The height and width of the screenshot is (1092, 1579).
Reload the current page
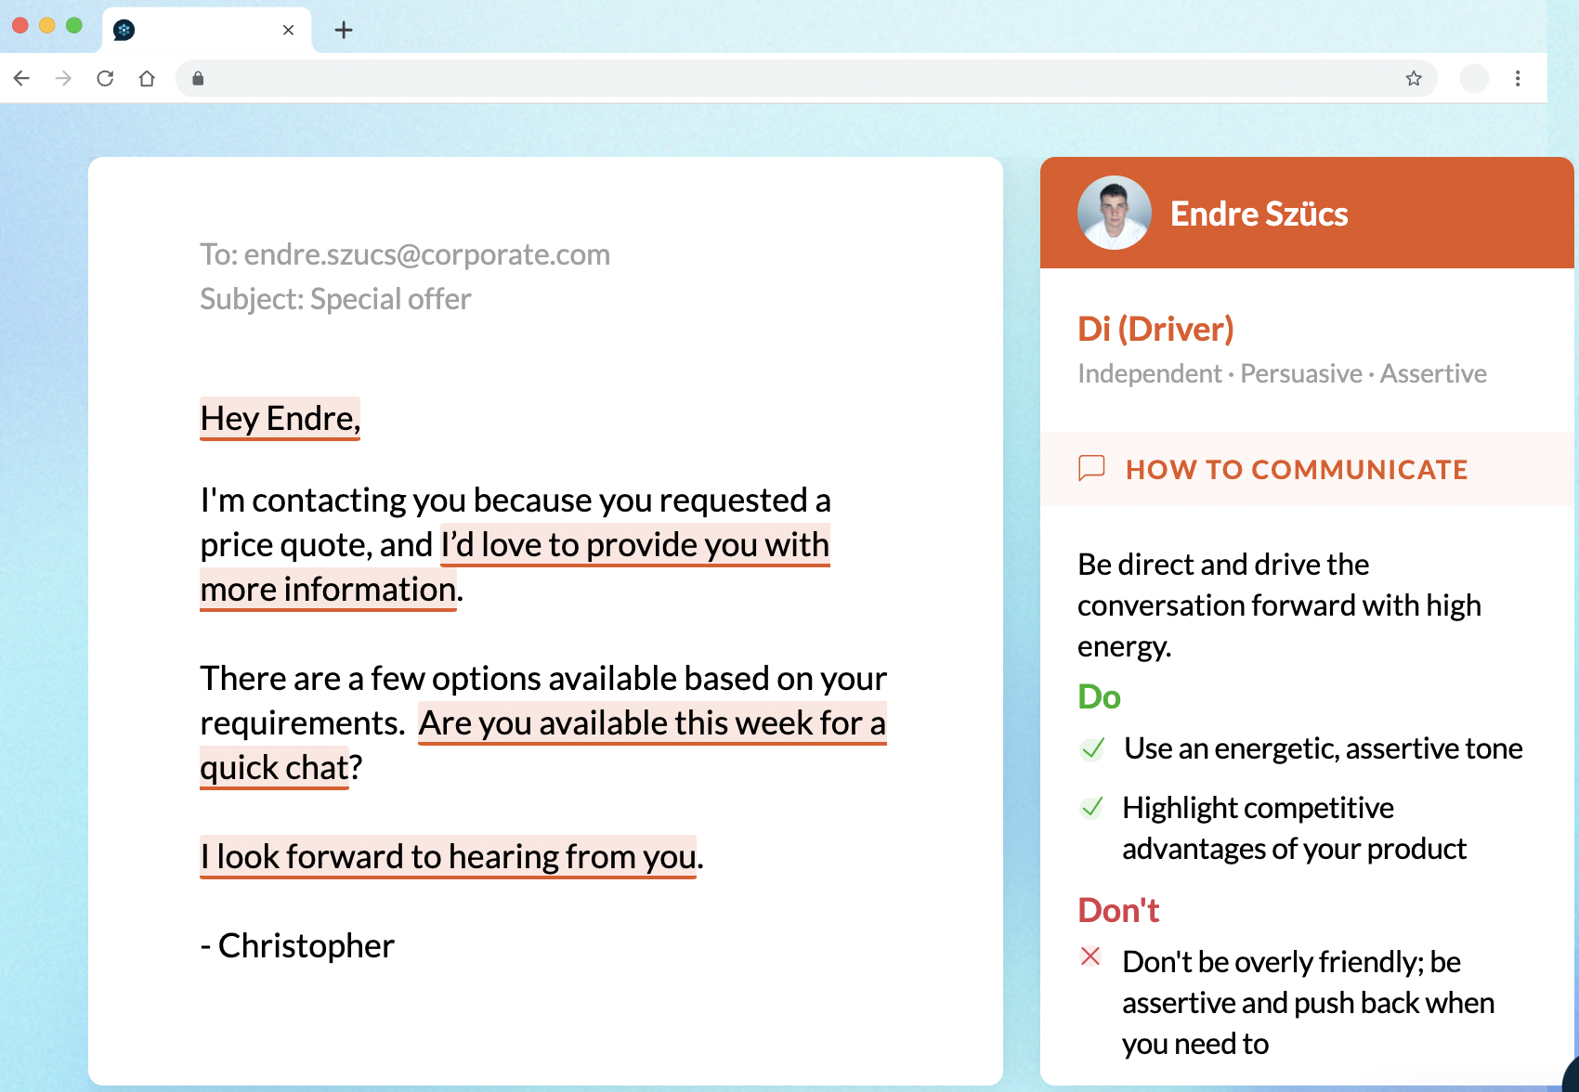click(x=105, y=78)
